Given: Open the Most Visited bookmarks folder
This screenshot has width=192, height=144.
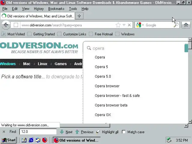Looking at the screenshot, I should (13, 34).
